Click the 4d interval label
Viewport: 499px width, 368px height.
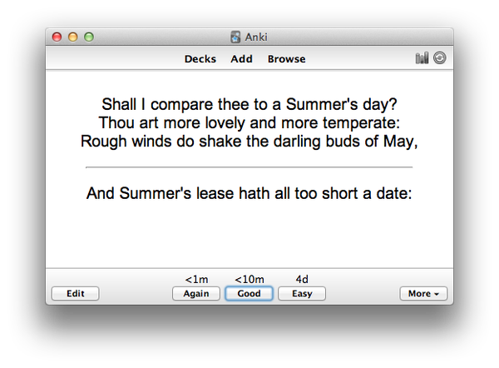coord(302,280)
